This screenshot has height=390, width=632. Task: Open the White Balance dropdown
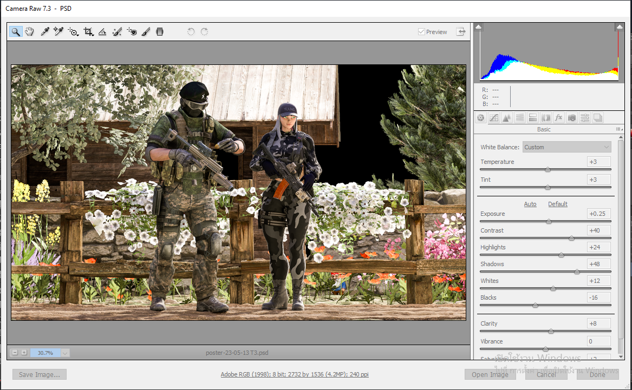[x=566, y=147]
